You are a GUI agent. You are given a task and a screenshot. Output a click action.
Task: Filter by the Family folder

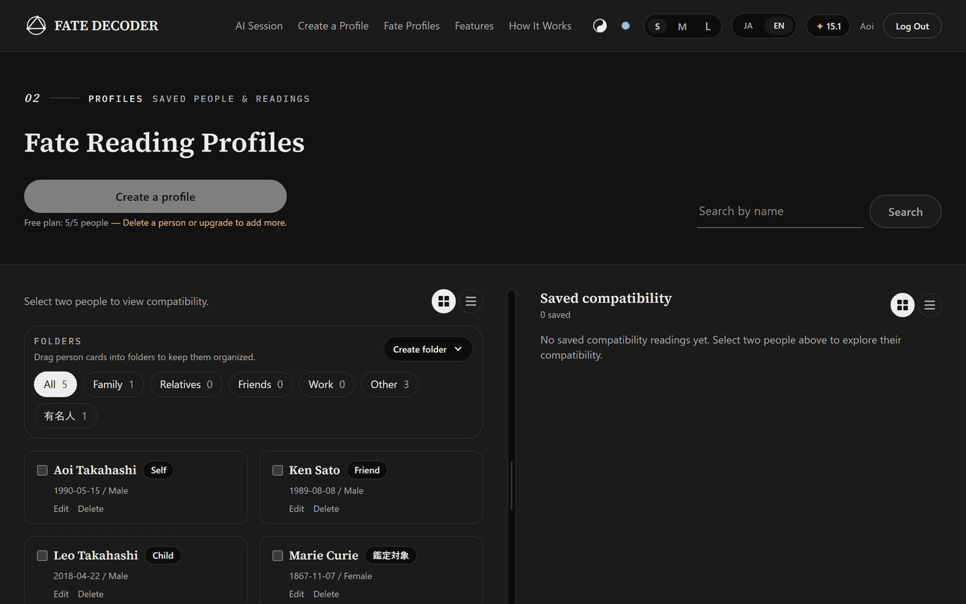point(113,385)
